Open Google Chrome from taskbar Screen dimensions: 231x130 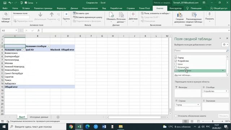point(71,127)
